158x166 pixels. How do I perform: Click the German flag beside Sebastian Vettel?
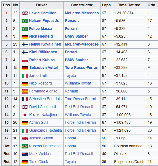point(25,68)
